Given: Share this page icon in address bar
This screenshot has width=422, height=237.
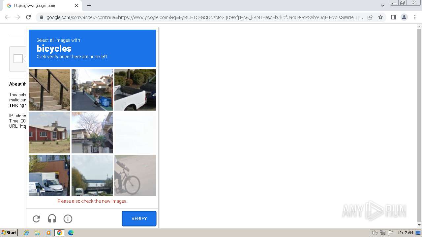Looking at the screenshot, I should tap(370, 17).
